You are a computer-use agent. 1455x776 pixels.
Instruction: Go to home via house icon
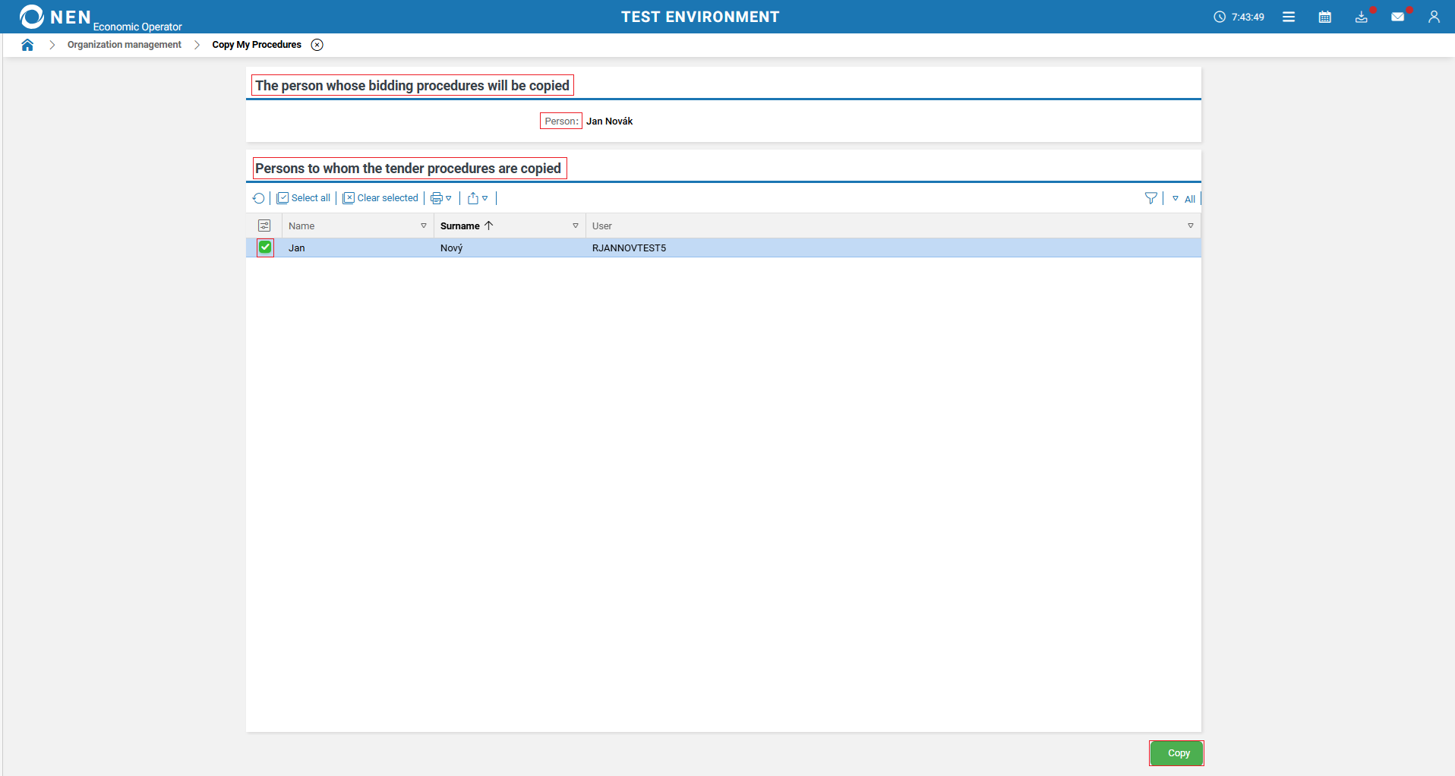click(27, 45)
